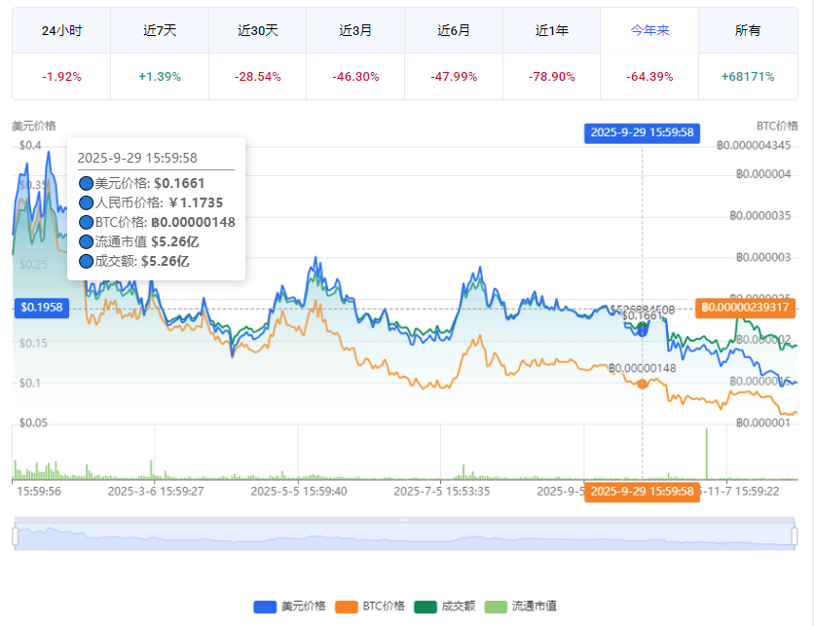Image resolution: width=814 pixels, height=626 pixels.
Task: Click the blue square icon in 美元价格 legend
Action: point(265,604)
